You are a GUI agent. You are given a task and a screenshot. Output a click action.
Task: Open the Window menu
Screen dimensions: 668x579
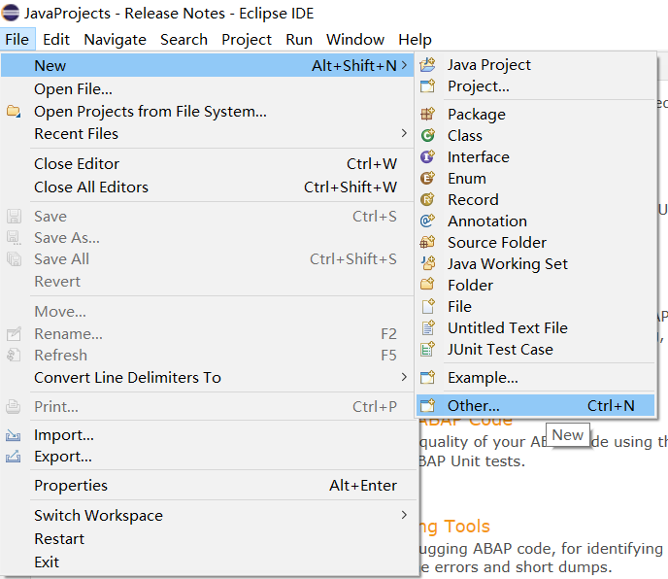[355, 40]
